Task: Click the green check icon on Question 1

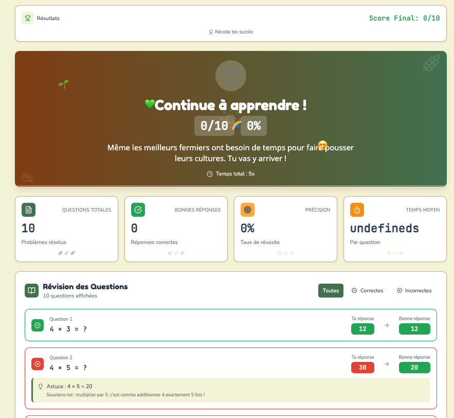Action: tap(38, 325)
